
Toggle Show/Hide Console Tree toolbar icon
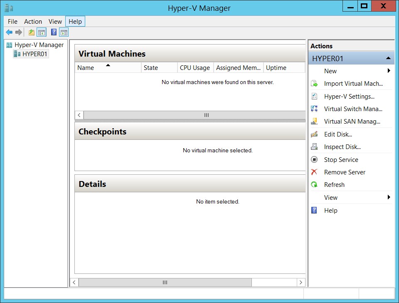[42, 32]
